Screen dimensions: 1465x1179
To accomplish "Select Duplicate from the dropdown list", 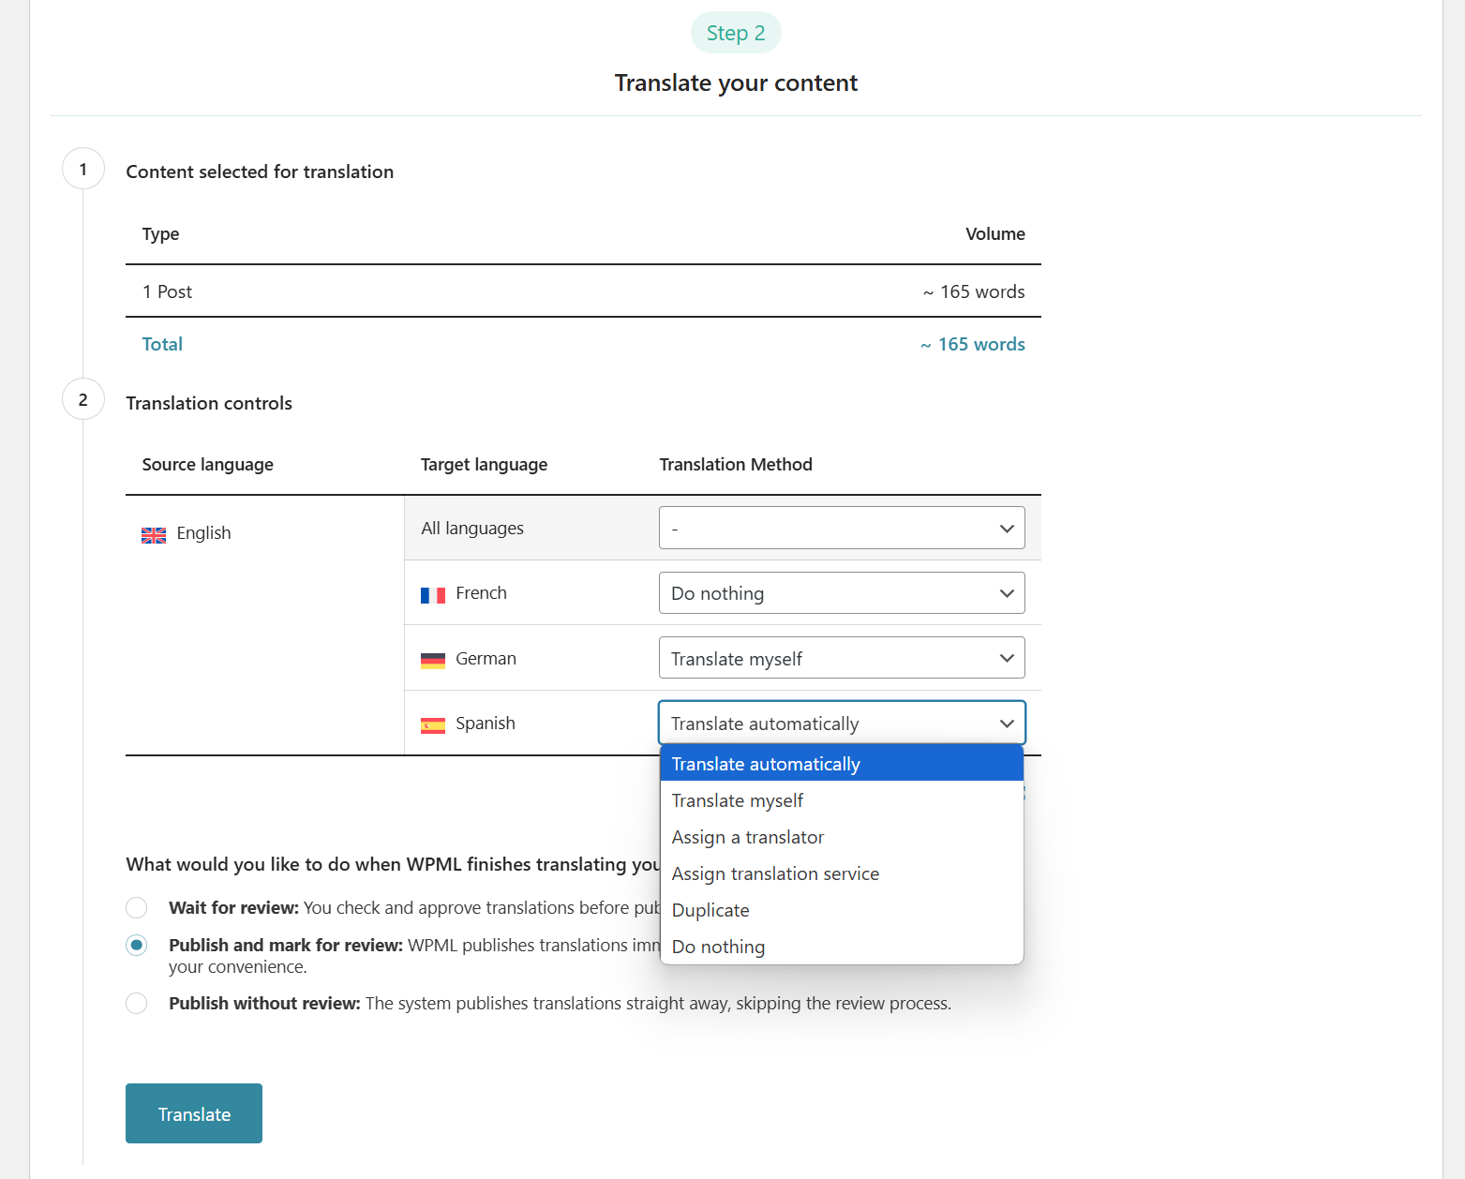I will tap(842, 910).
